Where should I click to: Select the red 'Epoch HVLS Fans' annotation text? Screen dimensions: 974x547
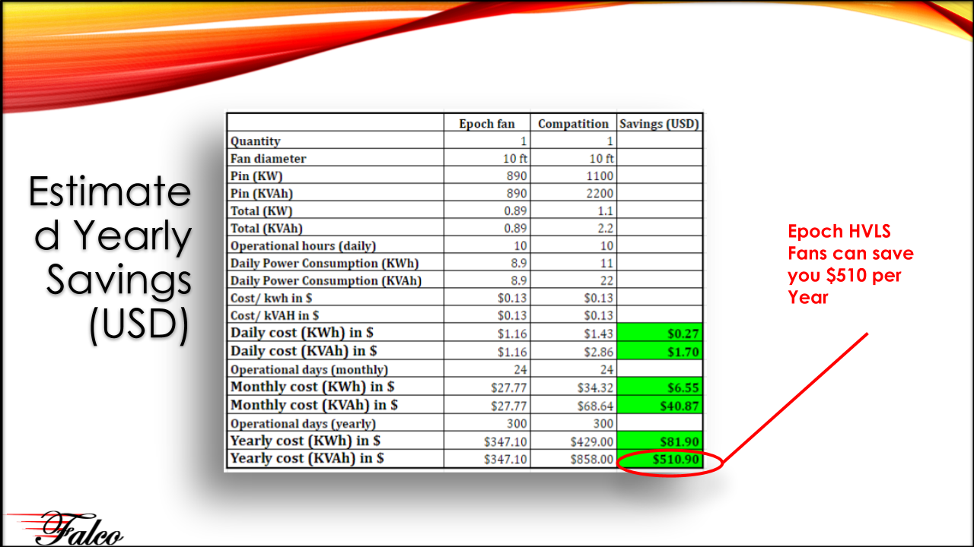coord(850,264)
